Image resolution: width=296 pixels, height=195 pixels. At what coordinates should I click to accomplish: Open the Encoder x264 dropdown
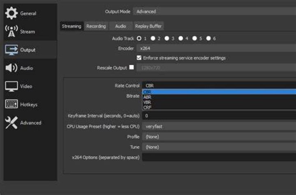pyautogui.click(x=216, y=49)
